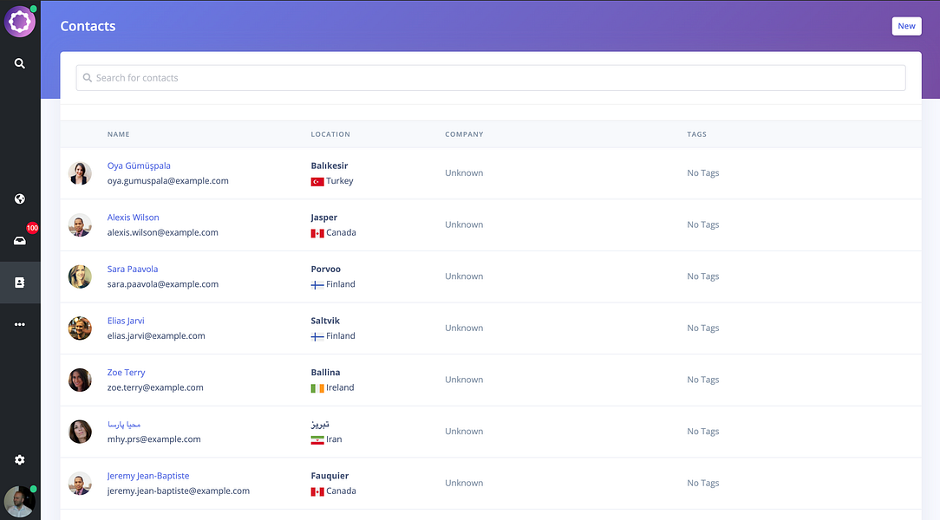This screenshot has height=520, width=940.
Task: Click the Ballina location text
Action: pos(325,372)
